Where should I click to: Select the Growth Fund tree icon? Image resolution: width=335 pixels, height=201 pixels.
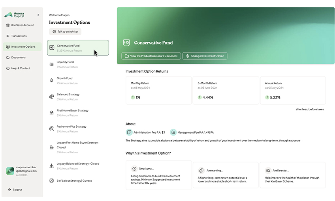point(51,80)
